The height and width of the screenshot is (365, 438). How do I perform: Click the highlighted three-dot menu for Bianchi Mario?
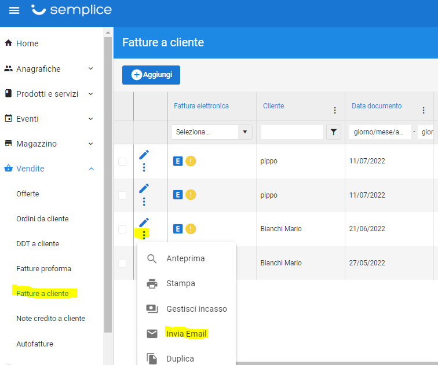pos(144,235)
